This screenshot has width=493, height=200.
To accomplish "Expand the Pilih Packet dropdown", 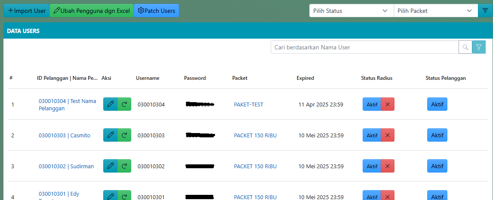I will click(435, 11).
